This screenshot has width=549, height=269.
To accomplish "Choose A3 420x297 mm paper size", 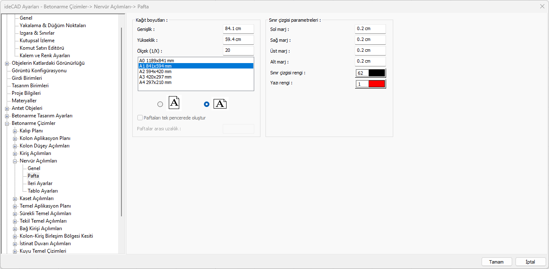I will point(155,77).
